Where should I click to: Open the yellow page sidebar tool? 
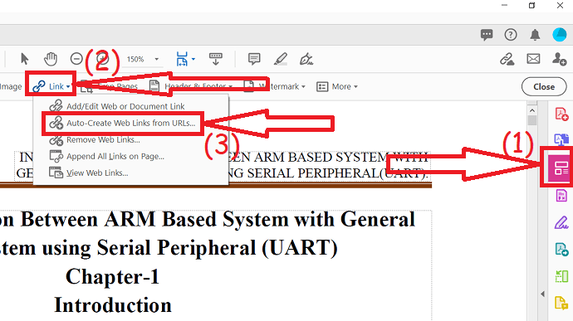point(561,303)
